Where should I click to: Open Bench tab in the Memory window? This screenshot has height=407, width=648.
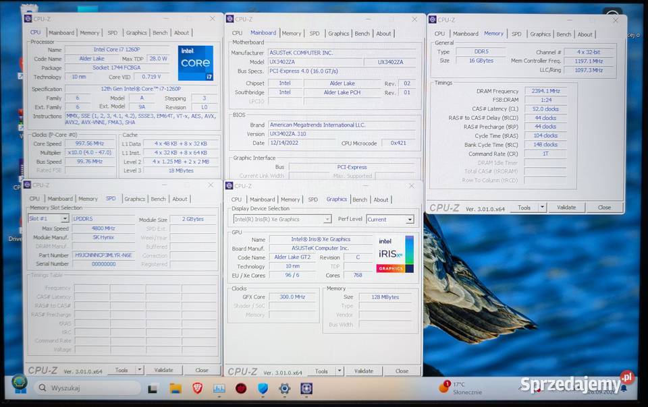coord(563,34)
